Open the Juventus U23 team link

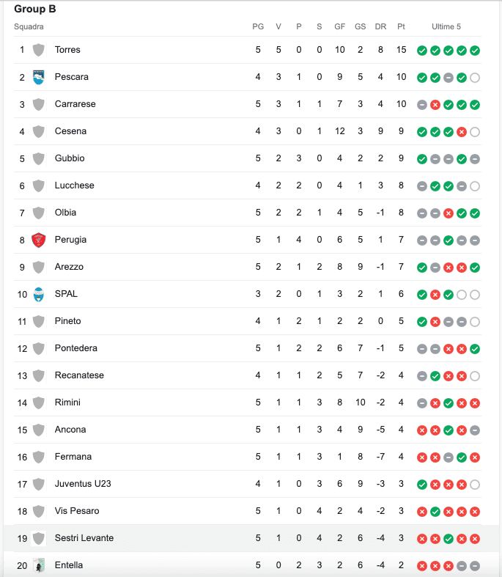(83, 484)
